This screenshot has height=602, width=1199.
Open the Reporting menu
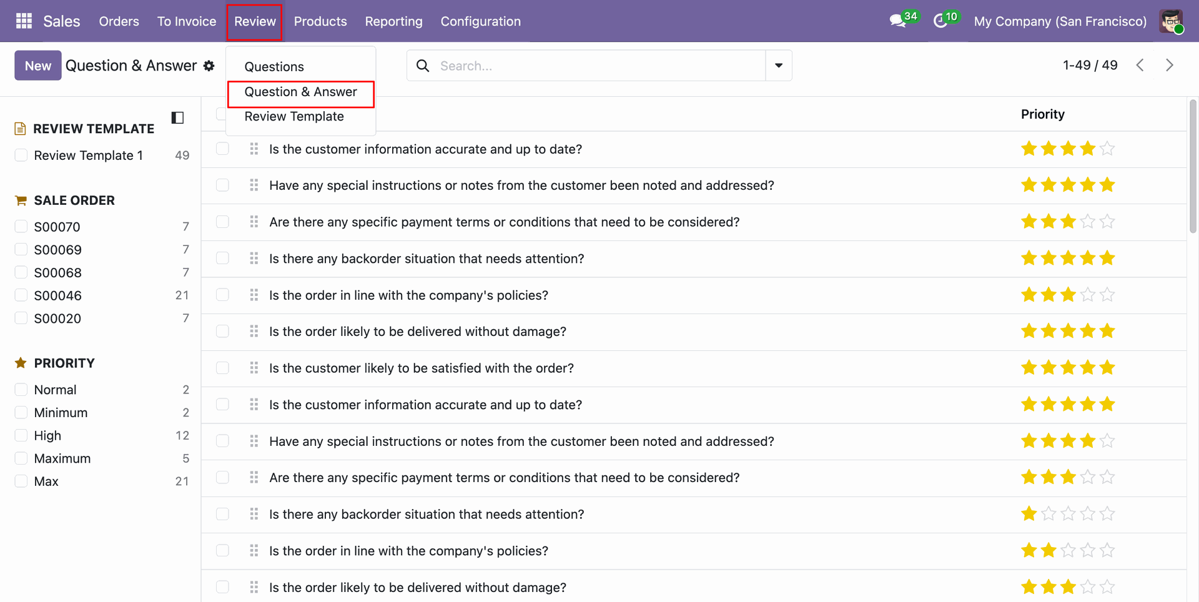(x=393, y=21)
